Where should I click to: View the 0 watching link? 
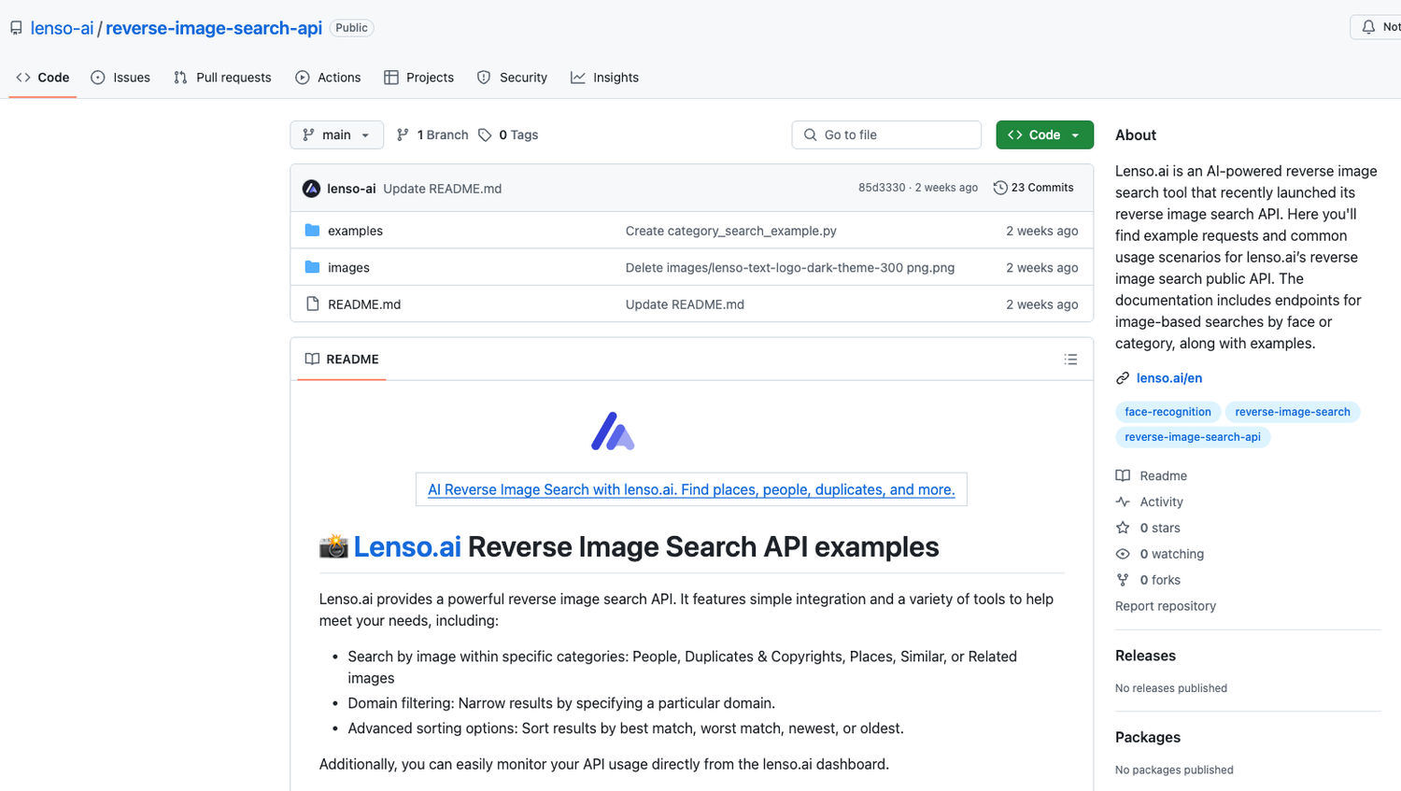tap(1172, 555)
